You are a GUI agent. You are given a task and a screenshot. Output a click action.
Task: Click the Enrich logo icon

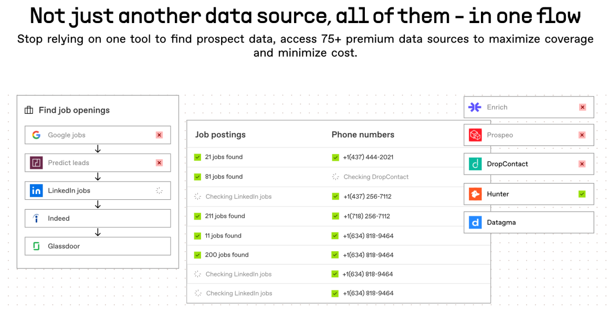[475, 107]
